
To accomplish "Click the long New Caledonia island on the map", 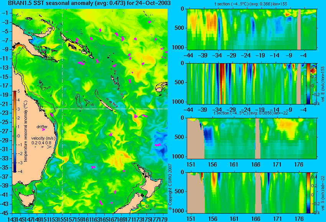I will 106,105.
